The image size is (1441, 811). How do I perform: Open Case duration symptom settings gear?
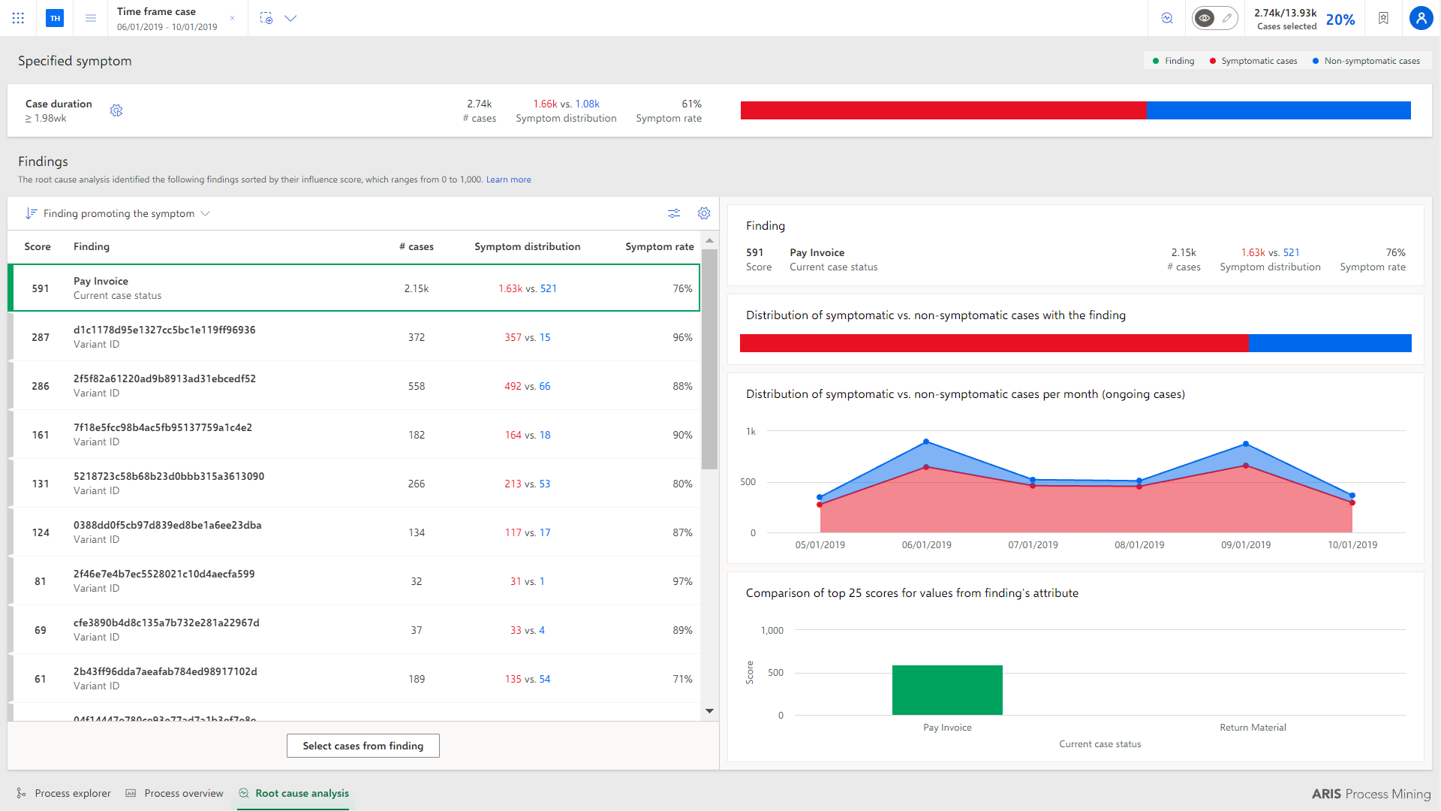[x=116, y=110]
